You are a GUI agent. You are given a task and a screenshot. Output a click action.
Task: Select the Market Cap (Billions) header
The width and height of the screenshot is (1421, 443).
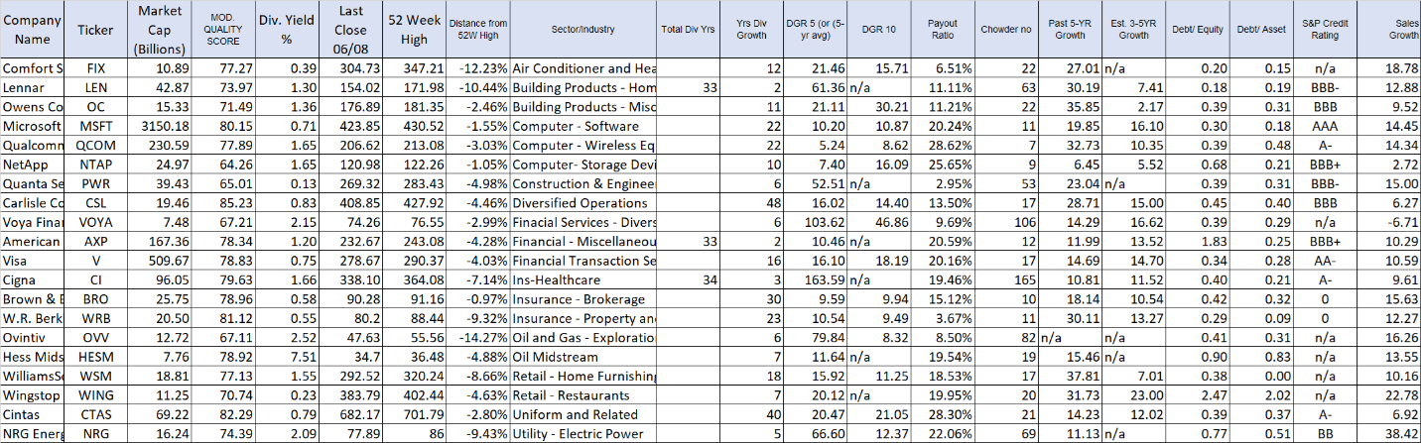click(160, 30)
